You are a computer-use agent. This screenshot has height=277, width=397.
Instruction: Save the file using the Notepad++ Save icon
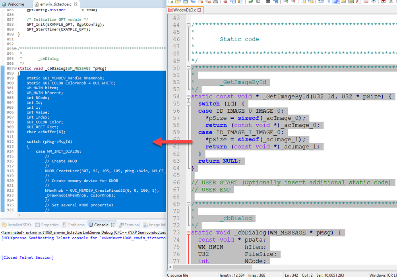185,1
